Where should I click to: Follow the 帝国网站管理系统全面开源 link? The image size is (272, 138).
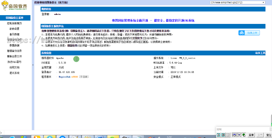point(153,21)
